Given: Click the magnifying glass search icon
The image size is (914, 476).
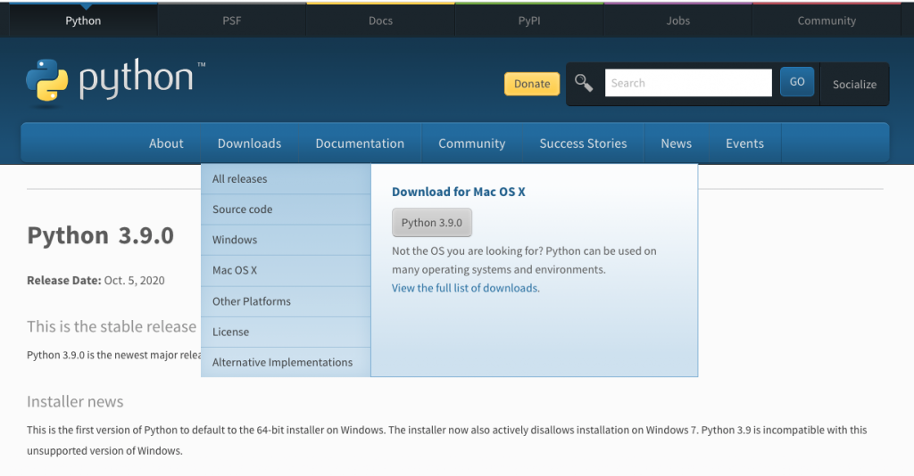Looking at the screenshot, I should coord(584,83).
